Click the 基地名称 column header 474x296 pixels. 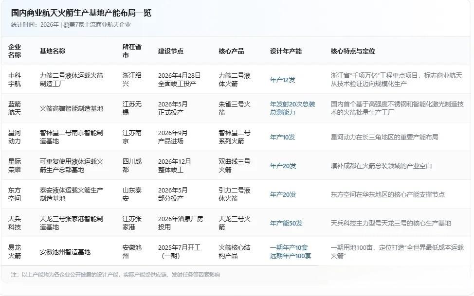(52, 51)
